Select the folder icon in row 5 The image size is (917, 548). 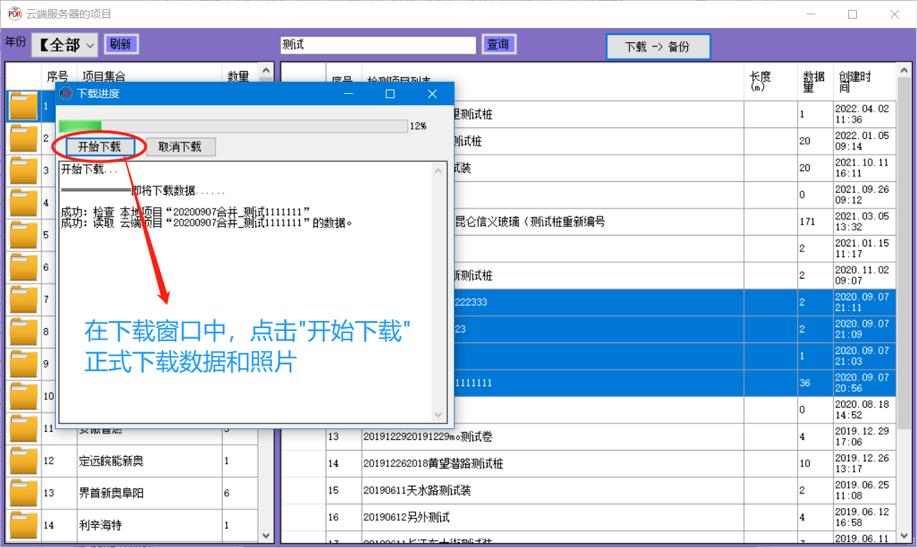[24, 236]
